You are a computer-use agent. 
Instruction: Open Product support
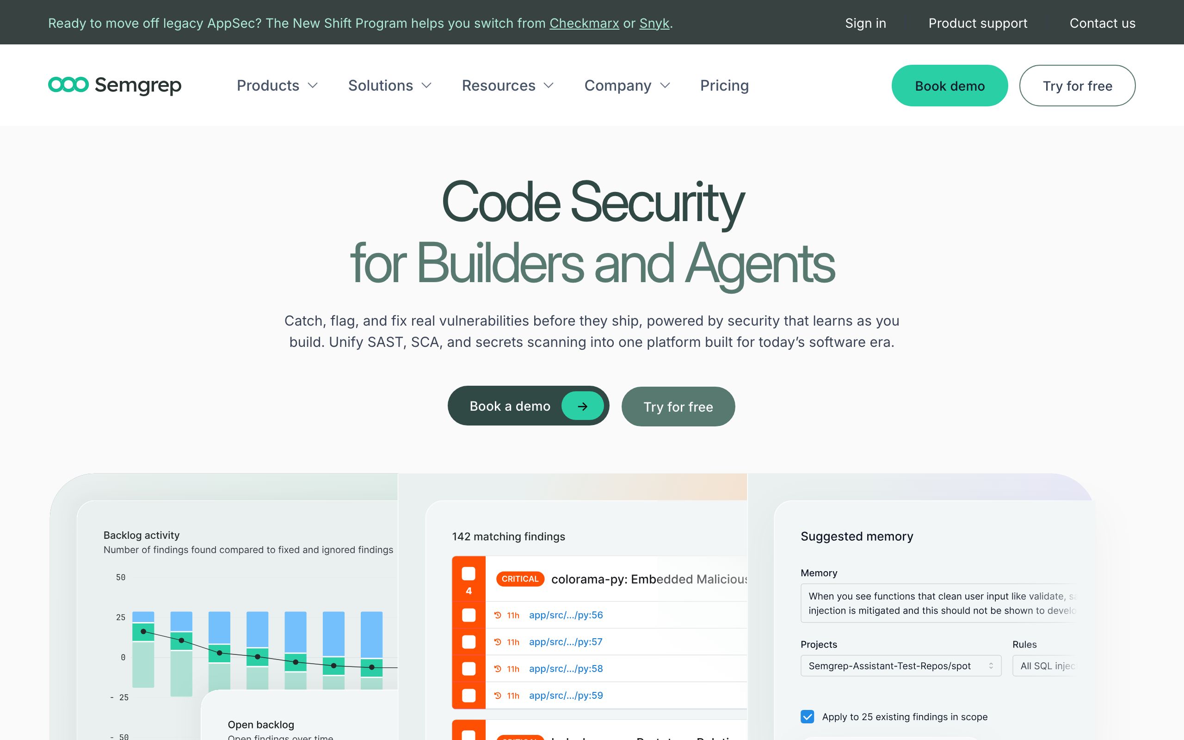coord(978,23)
